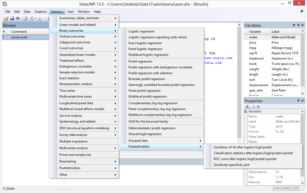Open the Data menu
Viewport: 307px width, 193px height.
point(27,11)
